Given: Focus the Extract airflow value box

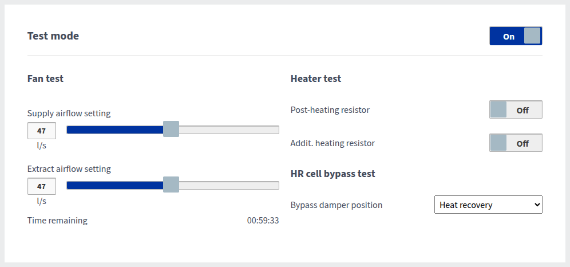Looking at the screenshot, I should coord(42,186).
